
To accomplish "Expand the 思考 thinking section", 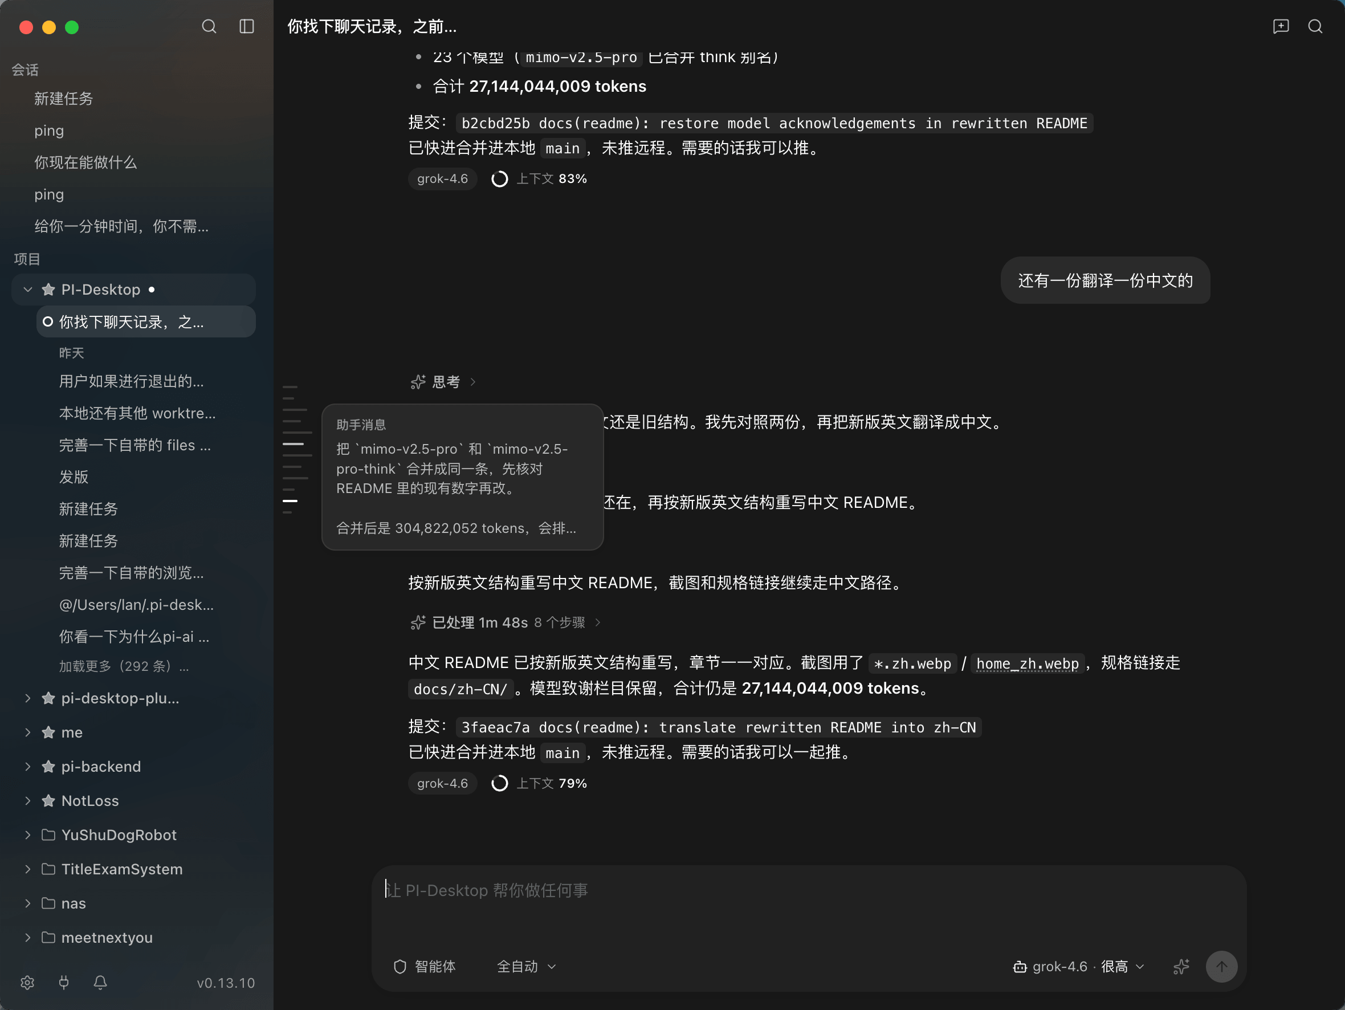I will (x=443, y=382).
